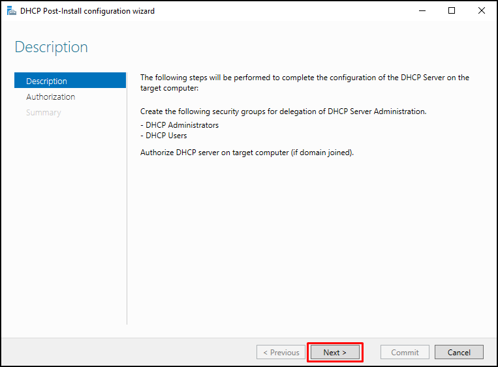Image resolution: width=498 pixels, height=367 pixels.
Task: Click the DHCP Users list entry
Action: pos(164,136)
